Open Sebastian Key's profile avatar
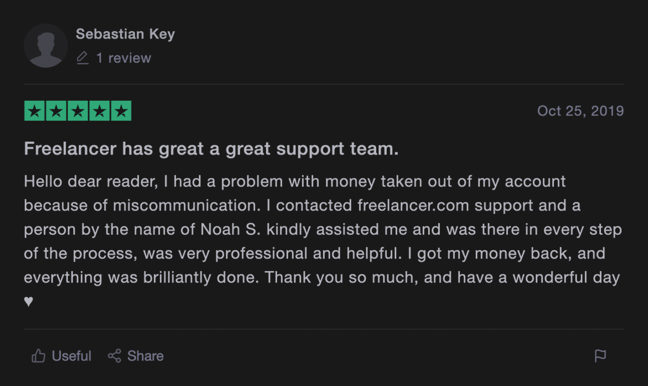648x386 pixels. [46, 46]
